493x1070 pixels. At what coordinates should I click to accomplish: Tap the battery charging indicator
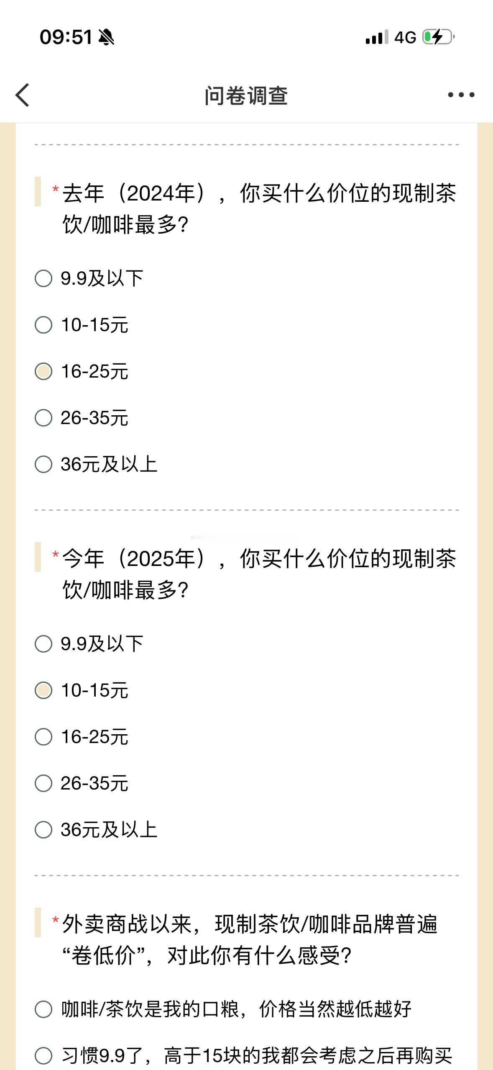[438, 37]
